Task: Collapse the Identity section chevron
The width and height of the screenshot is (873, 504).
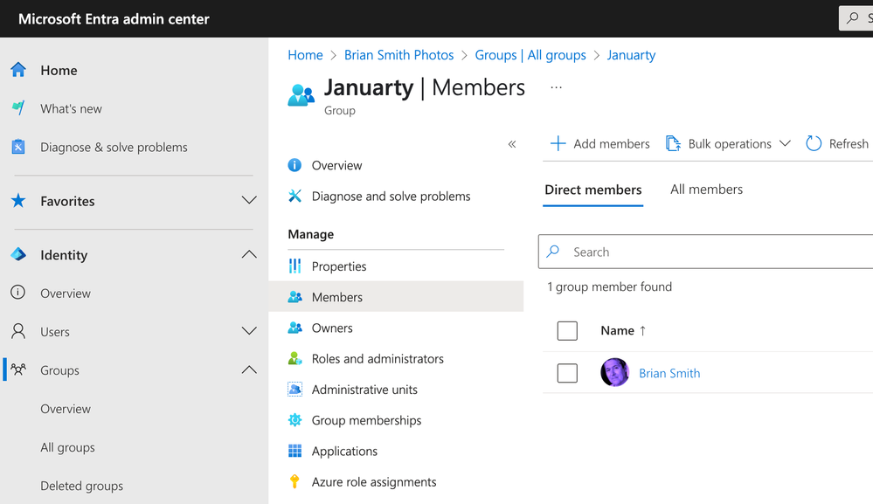Action: [x=249, y=254]
